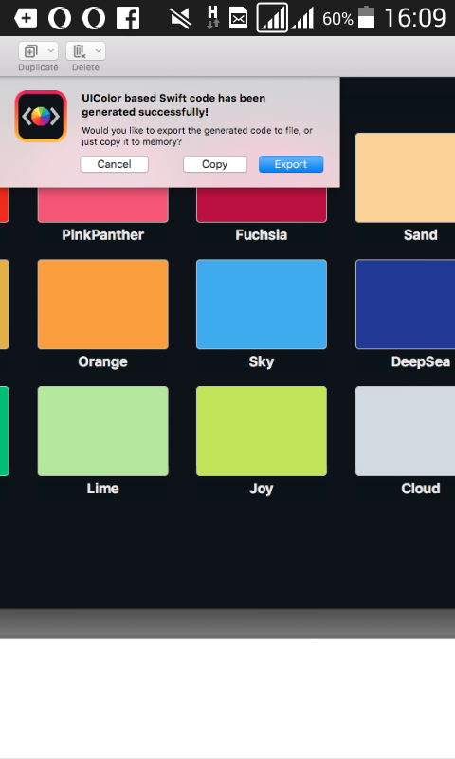The height and width of the screenshot is (759, 455).
Task: Select the Cloud gray swatch
Action: tap(405, 431)
